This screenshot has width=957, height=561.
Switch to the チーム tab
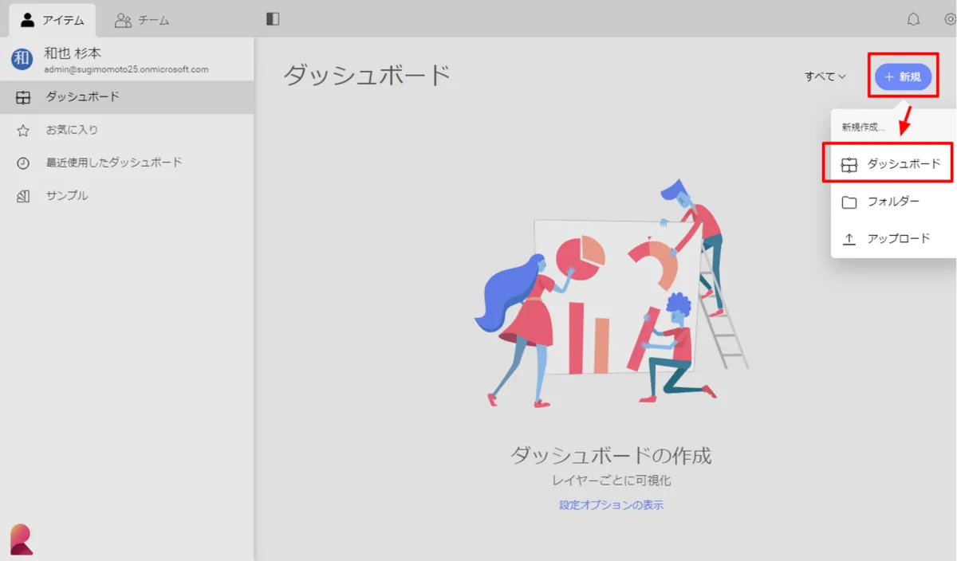point(142,20)
